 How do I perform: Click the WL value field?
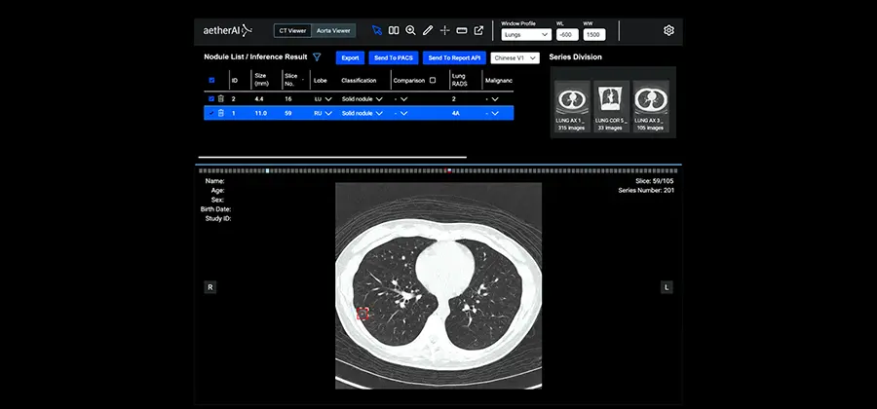[x=567, y=35]
